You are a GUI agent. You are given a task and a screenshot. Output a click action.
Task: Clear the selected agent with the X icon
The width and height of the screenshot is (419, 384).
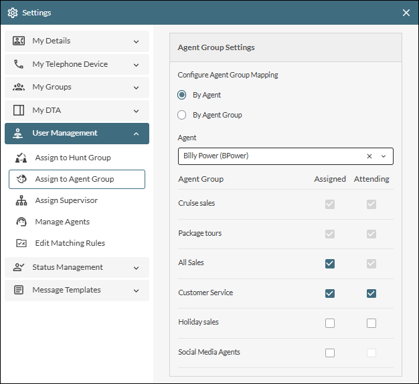(369, 156)
